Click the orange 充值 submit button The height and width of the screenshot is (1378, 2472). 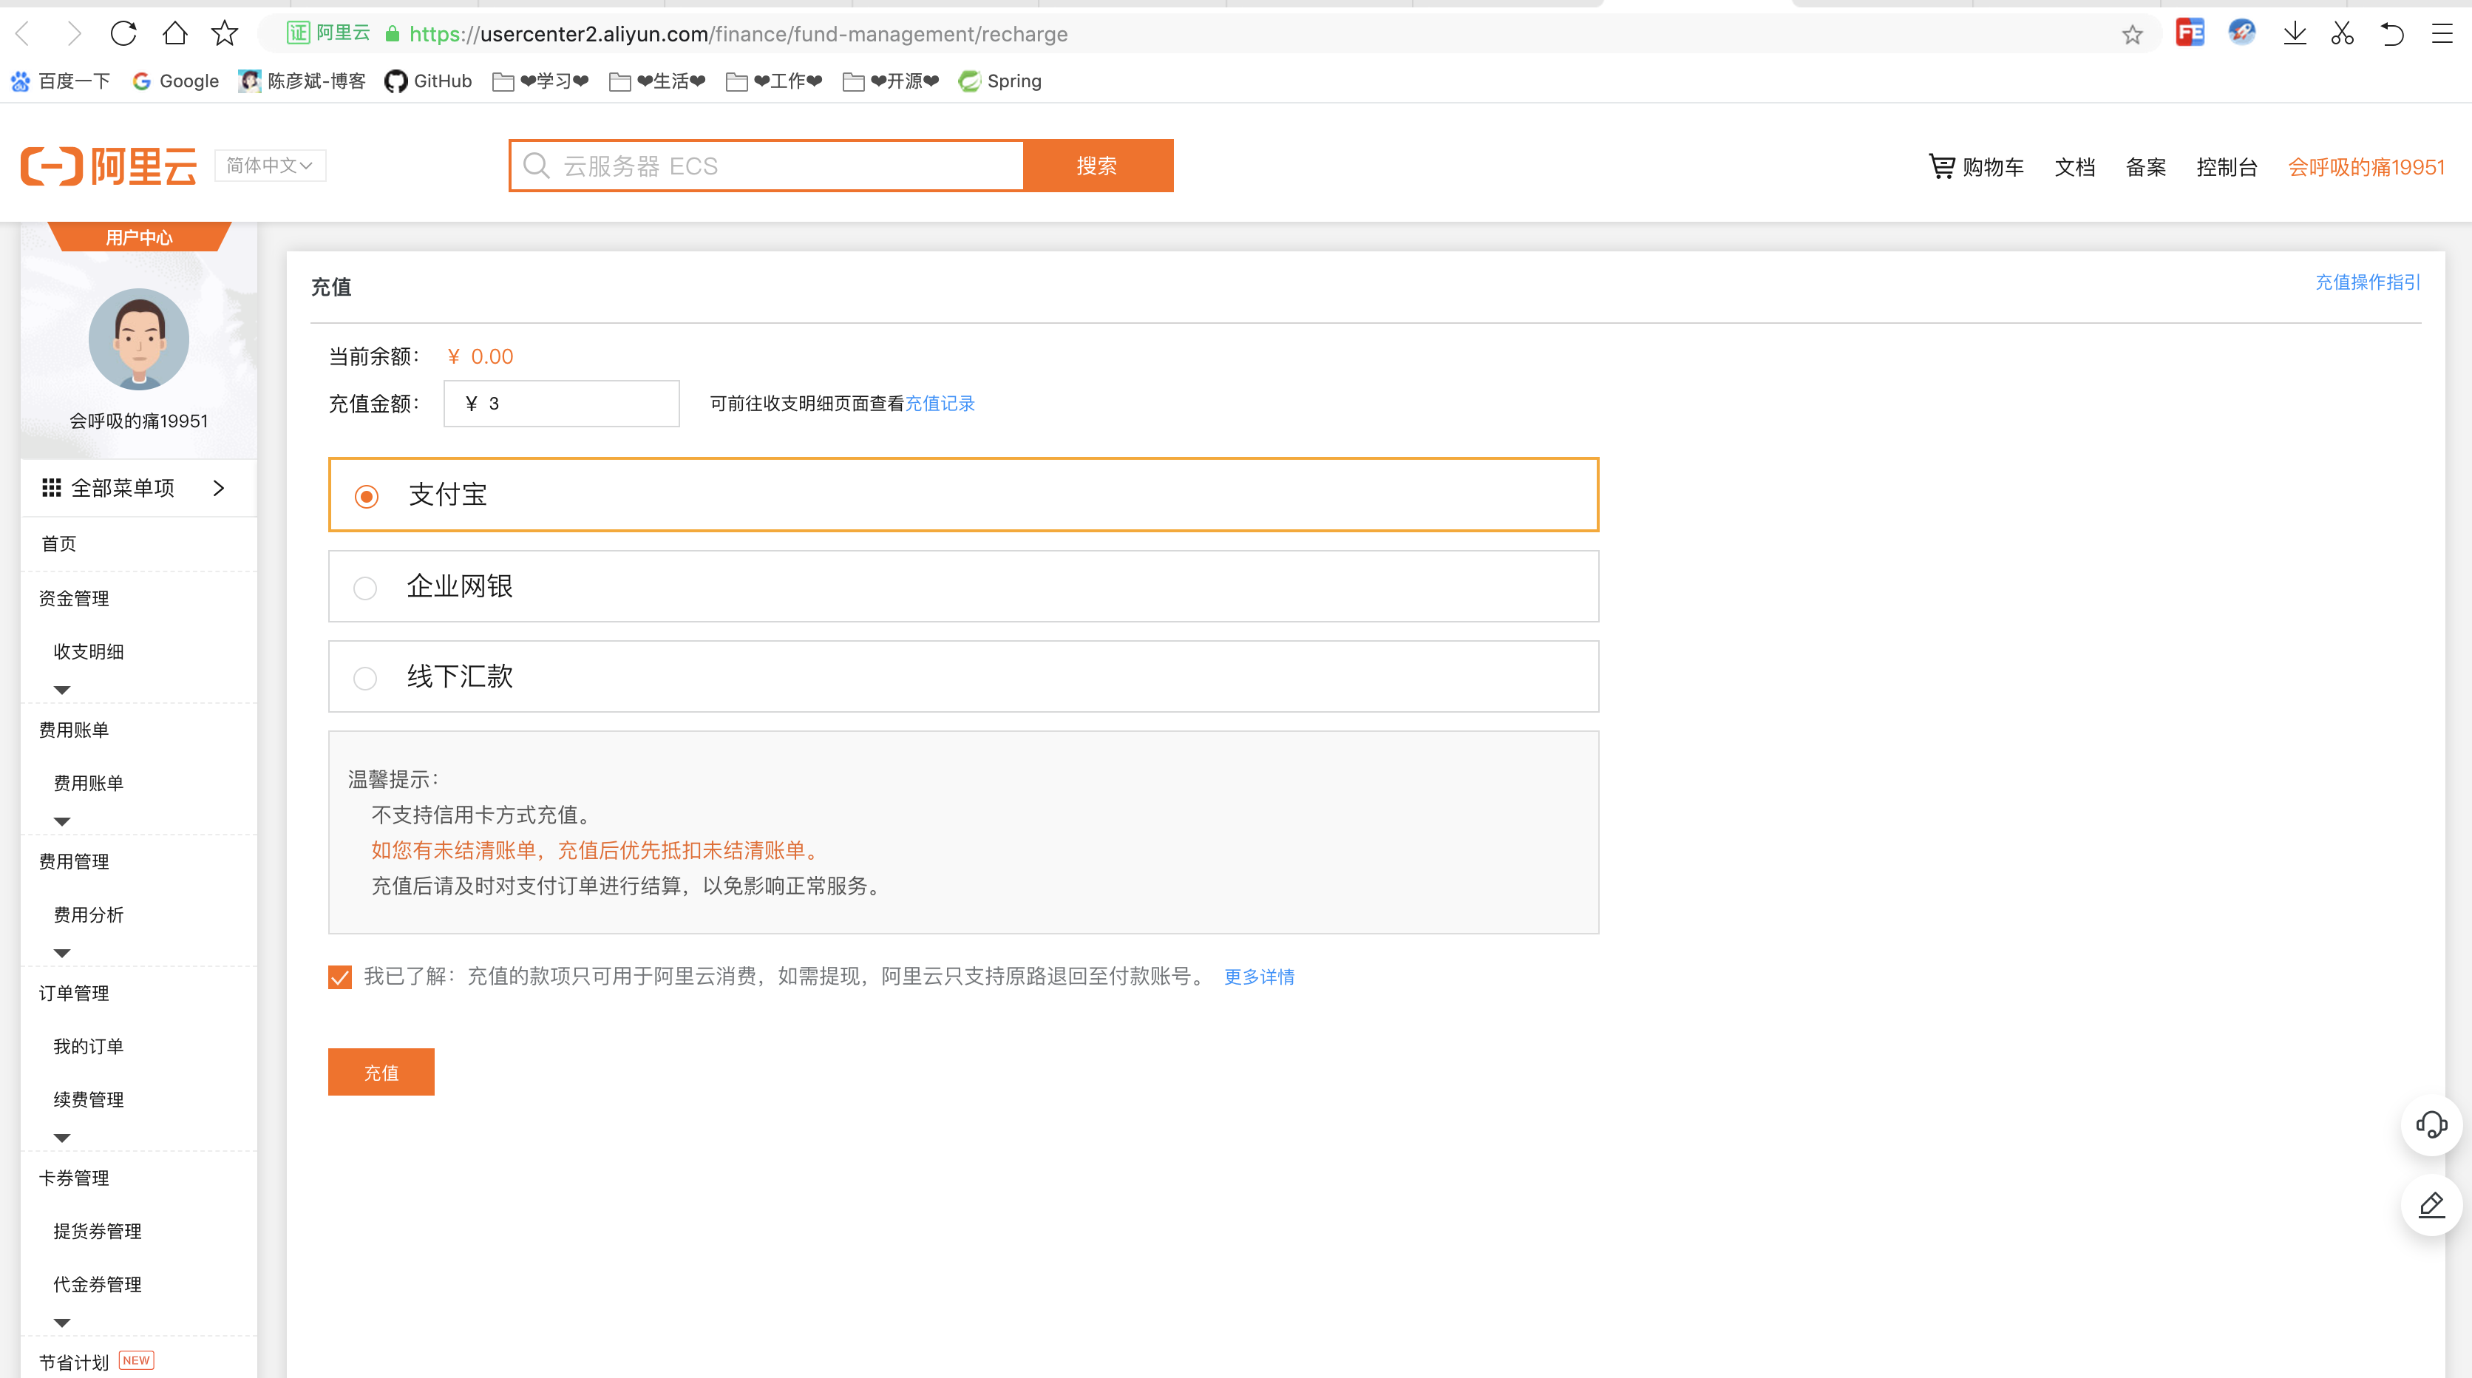coord(381,1071)
